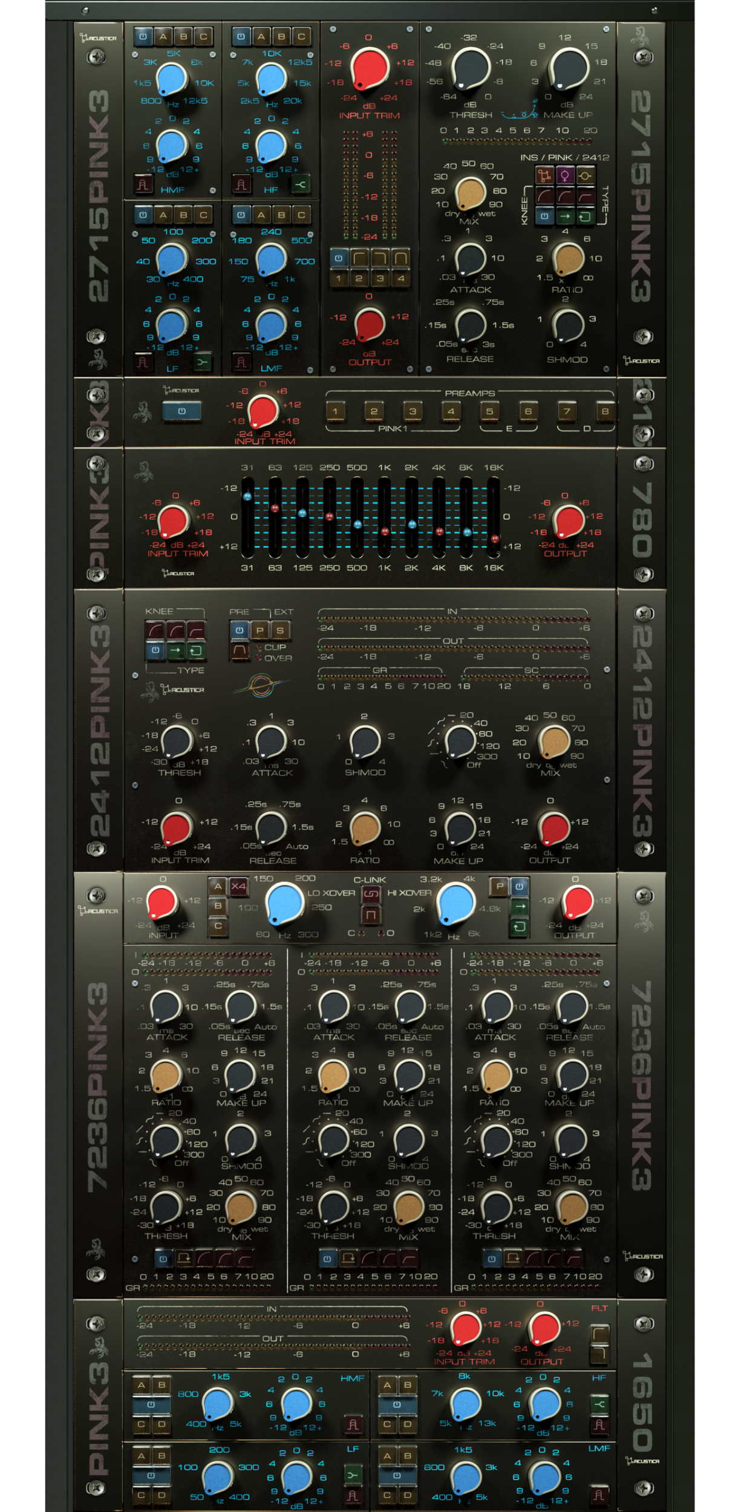
Task: Toggle power on the 2715 filter section
Action: click(339, 259)
